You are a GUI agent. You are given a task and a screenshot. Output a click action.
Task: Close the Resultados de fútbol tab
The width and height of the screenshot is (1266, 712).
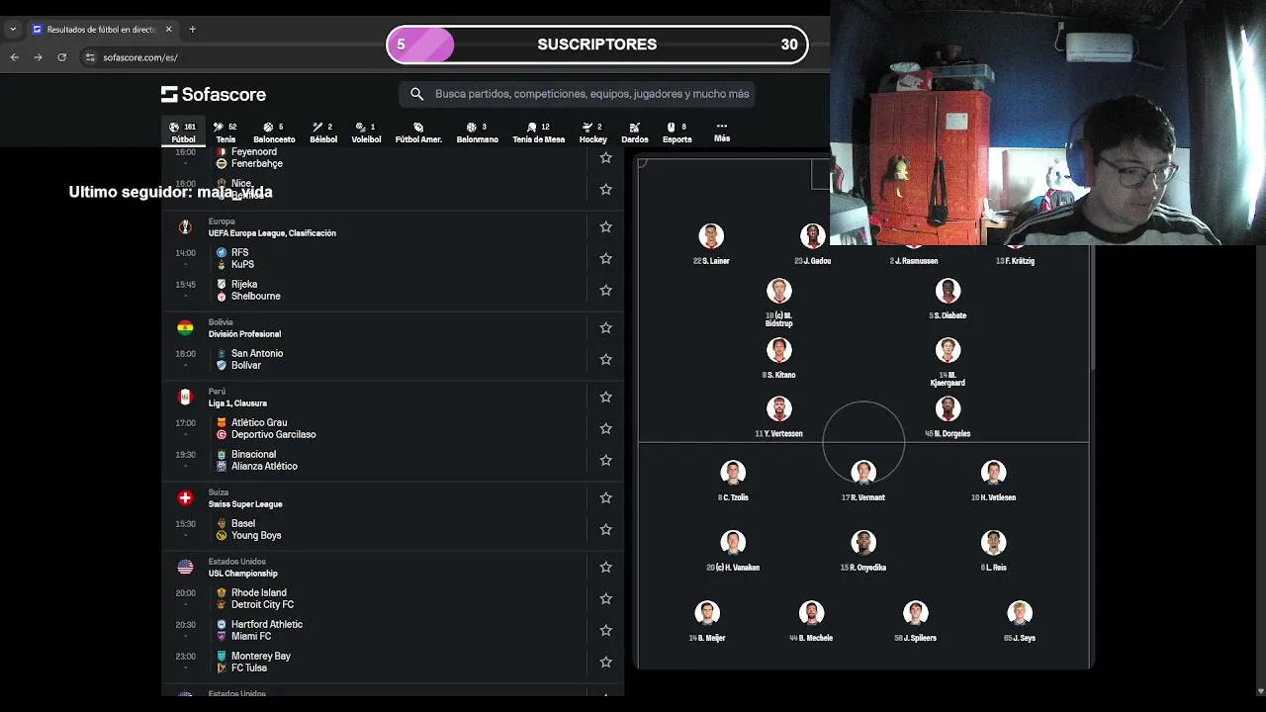[x=168, y=30]
